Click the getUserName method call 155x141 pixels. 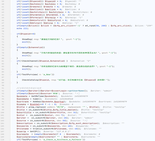click(x=76, y=91)
